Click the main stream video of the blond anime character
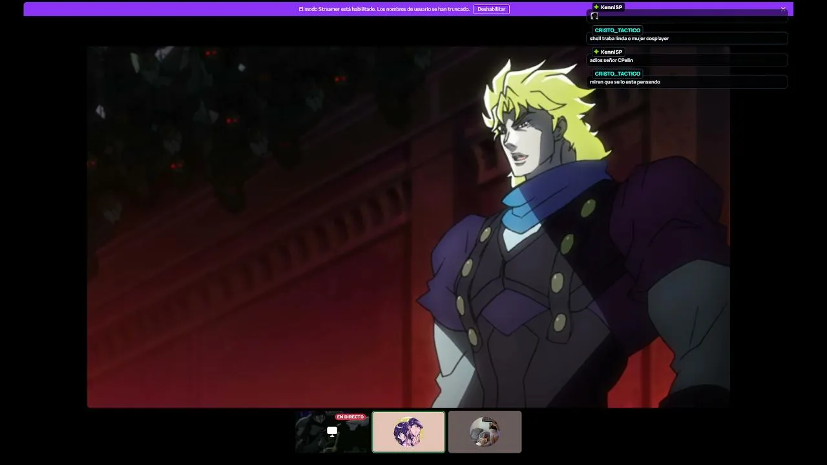Image resolution: width=827 pixels, height=465 pixels. (408, 227)
